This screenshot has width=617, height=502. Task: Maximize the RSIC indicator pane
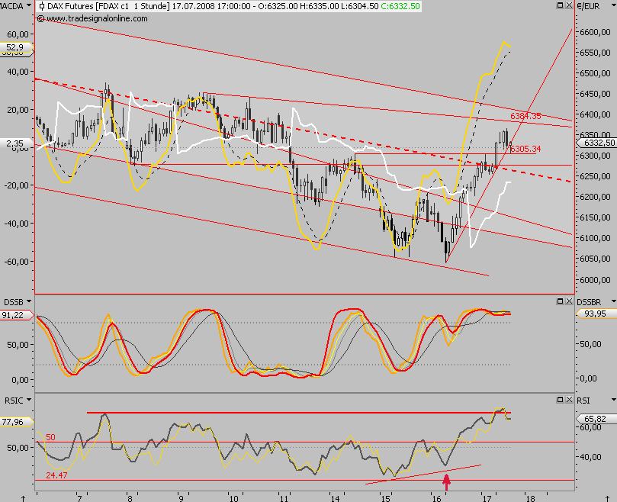pos(561,400)
